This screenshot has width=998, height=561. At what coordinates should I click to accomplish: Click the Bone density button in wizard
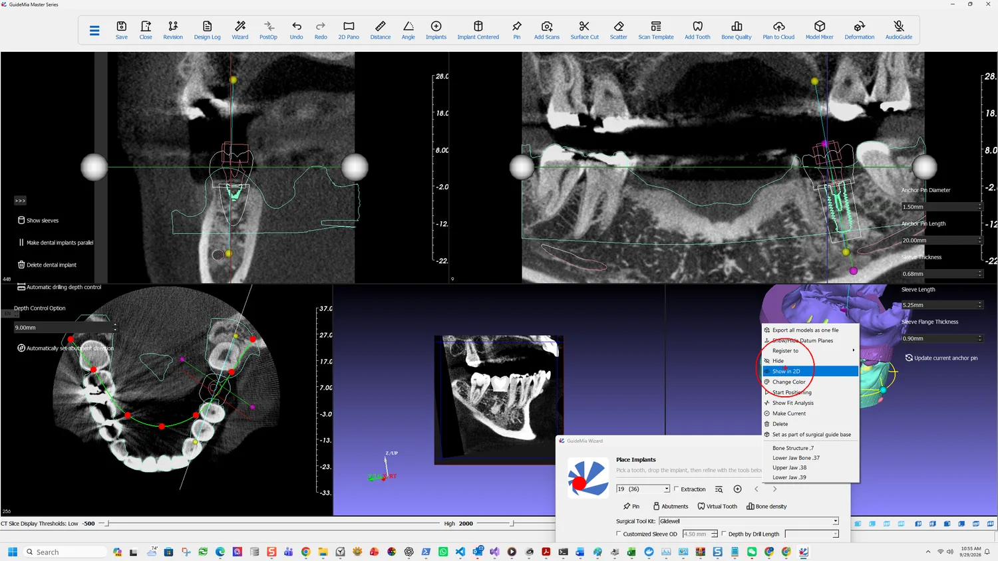coord(766,506)
